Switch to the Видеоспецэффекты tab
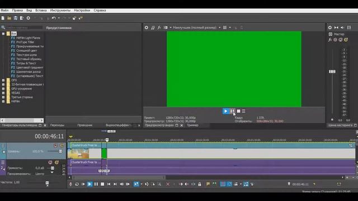This screenshot has height=201, width=358. pyautogui.click(x=118, y=125)
